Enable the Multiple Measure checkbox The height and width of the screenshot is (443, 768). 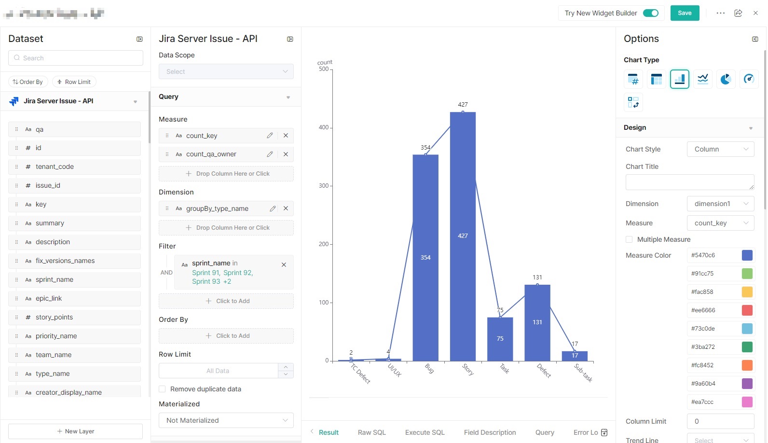629,239
